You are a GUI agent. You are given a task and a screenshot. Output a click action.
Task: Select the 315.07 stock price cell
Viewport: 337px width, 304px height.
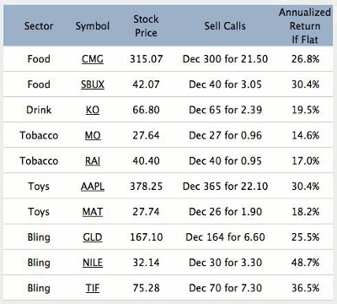point(146,59)
